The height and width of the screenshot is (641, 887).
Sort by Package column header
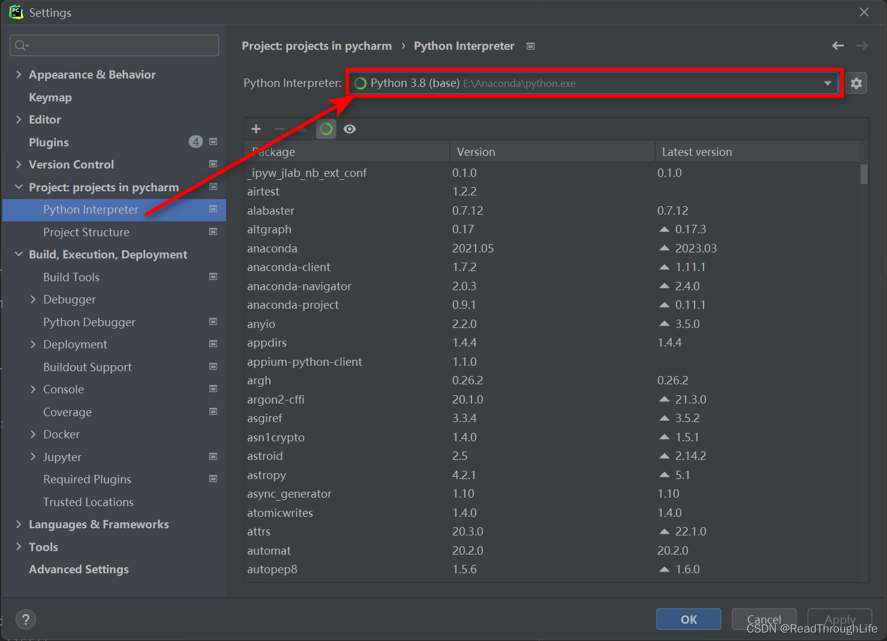347,152
